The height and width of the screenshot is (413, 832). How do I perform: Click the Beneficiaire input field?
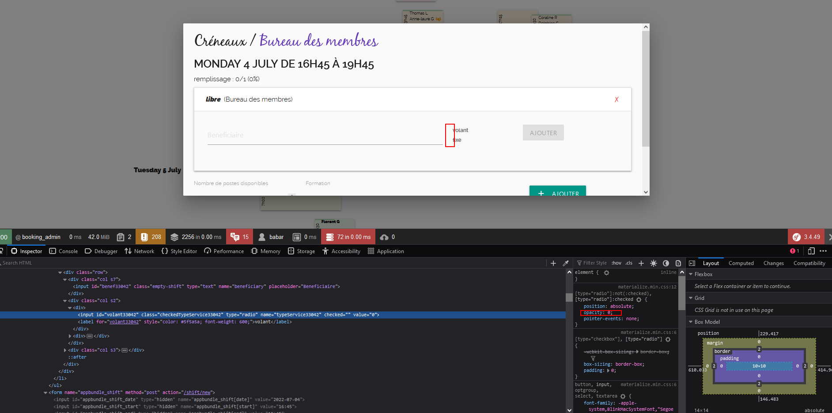coord(325,135)
